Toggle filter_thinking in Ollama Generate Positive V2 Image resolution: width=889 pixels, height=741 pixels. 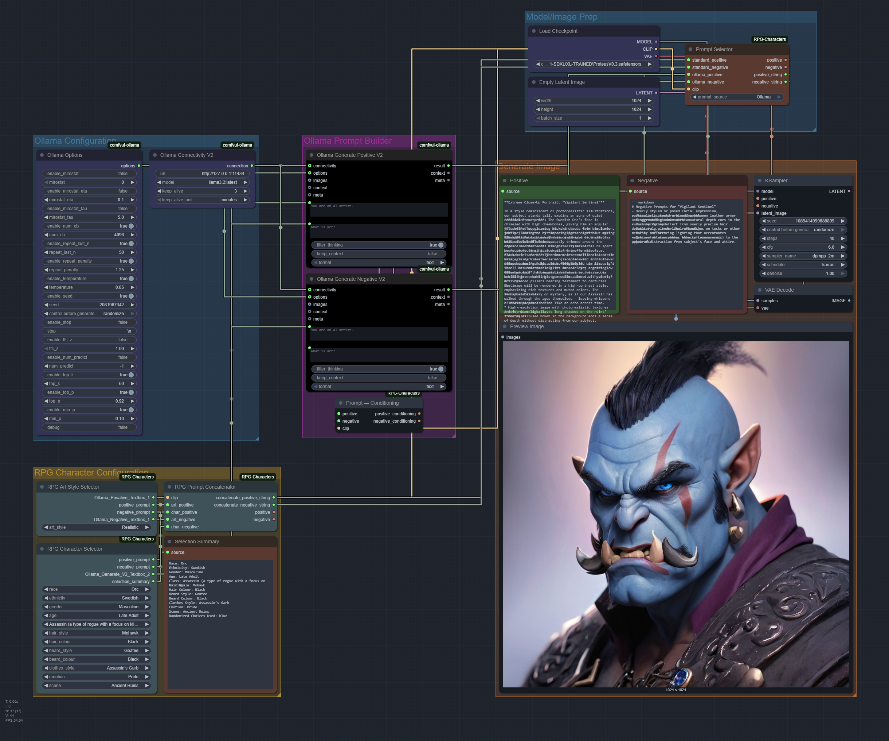click(379, 245)
